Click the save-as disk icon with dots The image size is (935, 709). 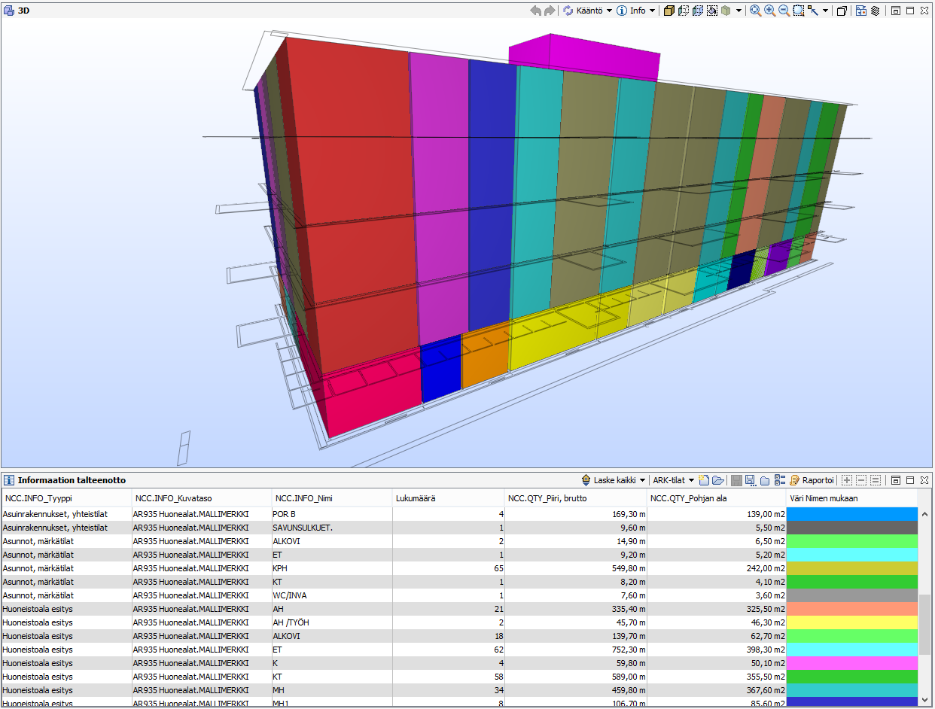pyautogui.click(x=750, y=480)
